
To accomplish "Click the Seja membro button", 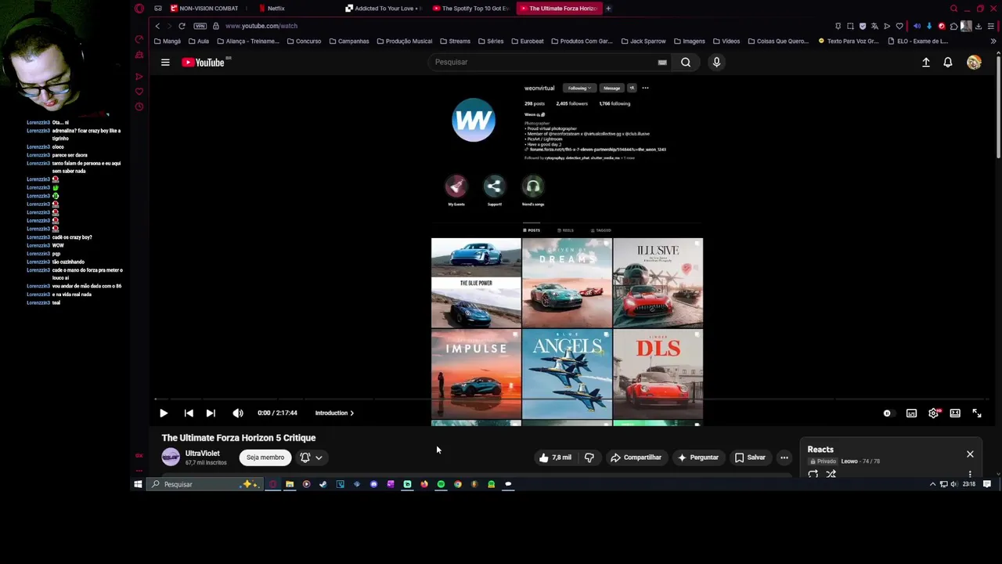I will (x=265, y=457).
